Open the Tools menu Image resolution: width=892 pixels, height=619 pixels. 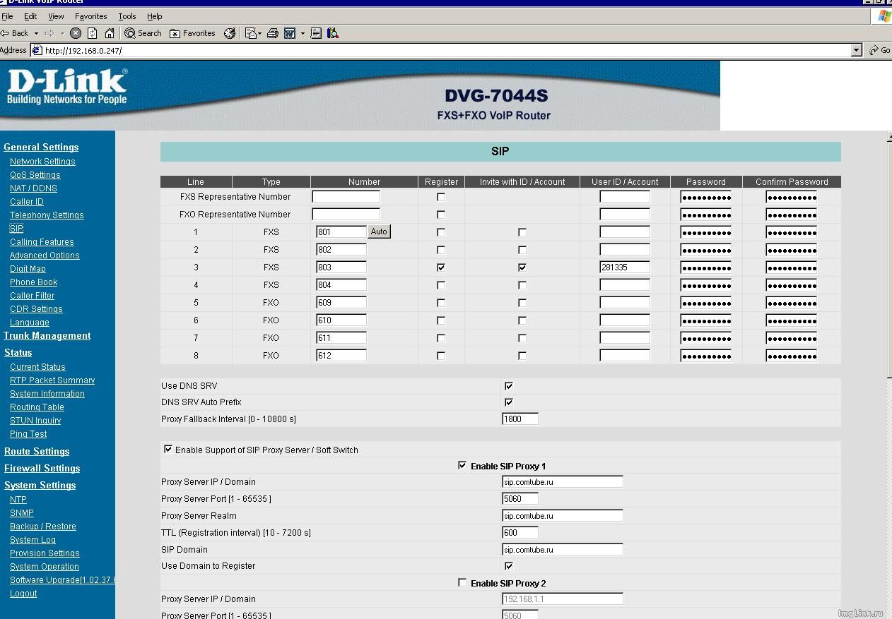pos(127,16)
